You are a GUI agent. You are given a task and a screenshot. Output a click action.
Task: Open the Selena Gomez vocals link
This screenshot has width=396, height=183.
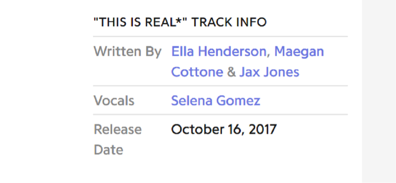click(215, 101)
